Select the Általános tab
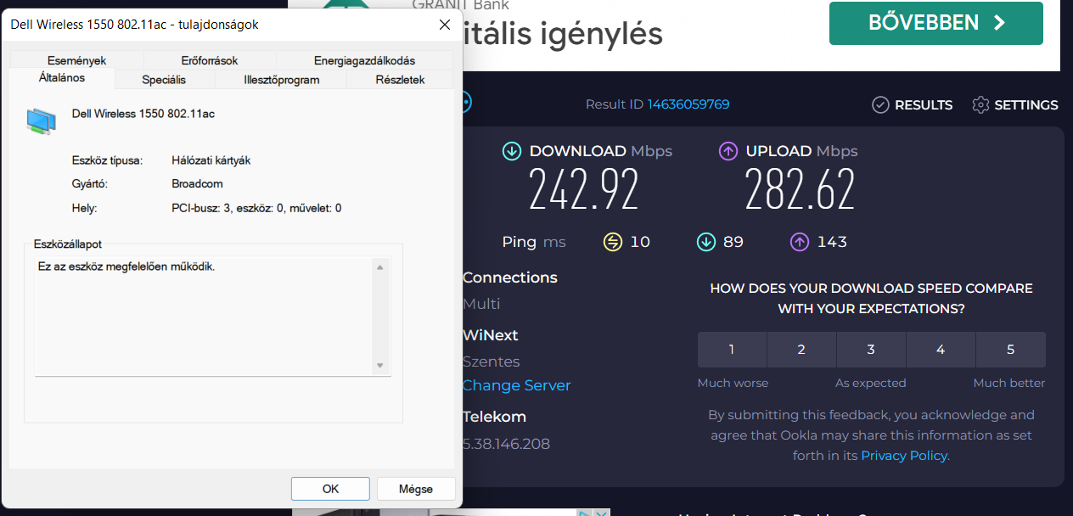The image size is (1073, 516). point(62,78)
